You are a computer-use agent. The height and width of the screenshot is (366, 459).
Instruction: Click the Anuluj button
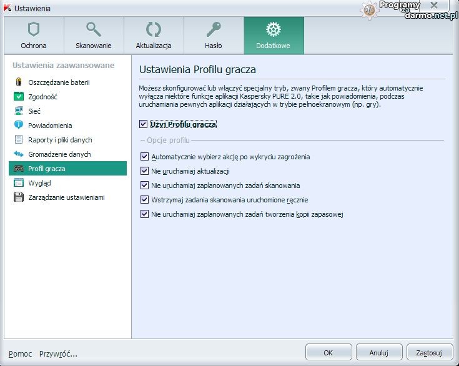pos(379,352)
